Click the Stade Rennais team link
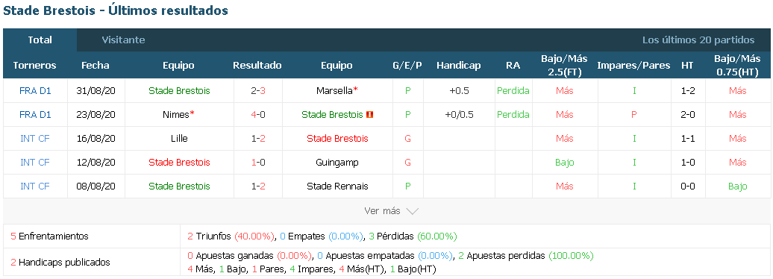 [337, 186]
